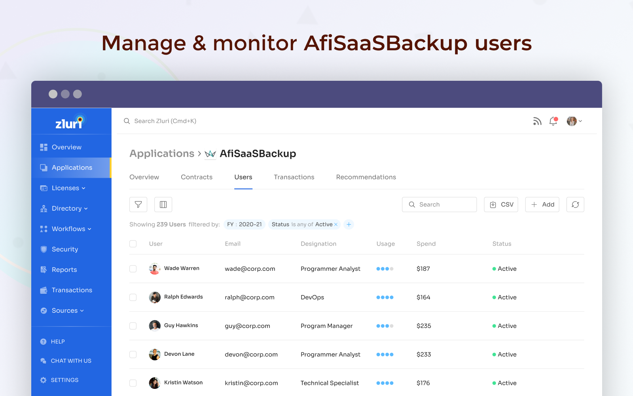Image resolution: width=633 pixels, height=396 pixels.
Task: Open the profile avatar dropdown
Action: (x=574, y=121)
